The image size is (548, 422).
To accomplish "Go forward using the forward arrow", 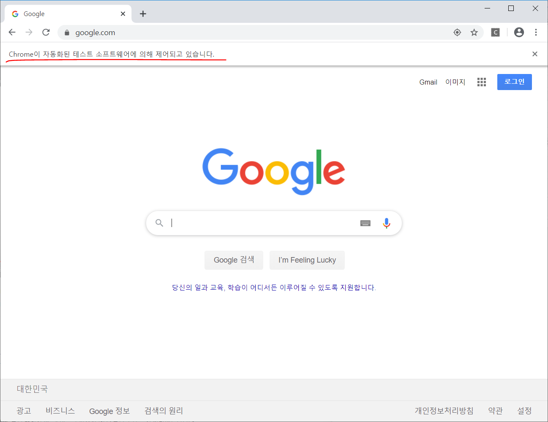I will [x=29, y=32].
